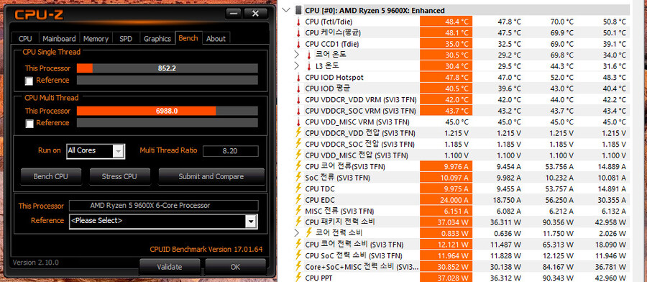Click empty single thread Reference bar
647x282 pixels.
(x=167, y=80)
